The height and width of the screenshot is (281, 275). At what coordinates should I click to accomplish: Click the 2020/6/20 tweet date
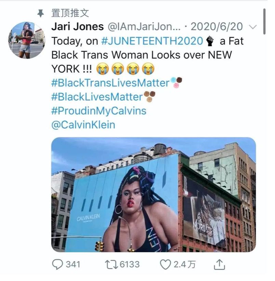point(217,27)
